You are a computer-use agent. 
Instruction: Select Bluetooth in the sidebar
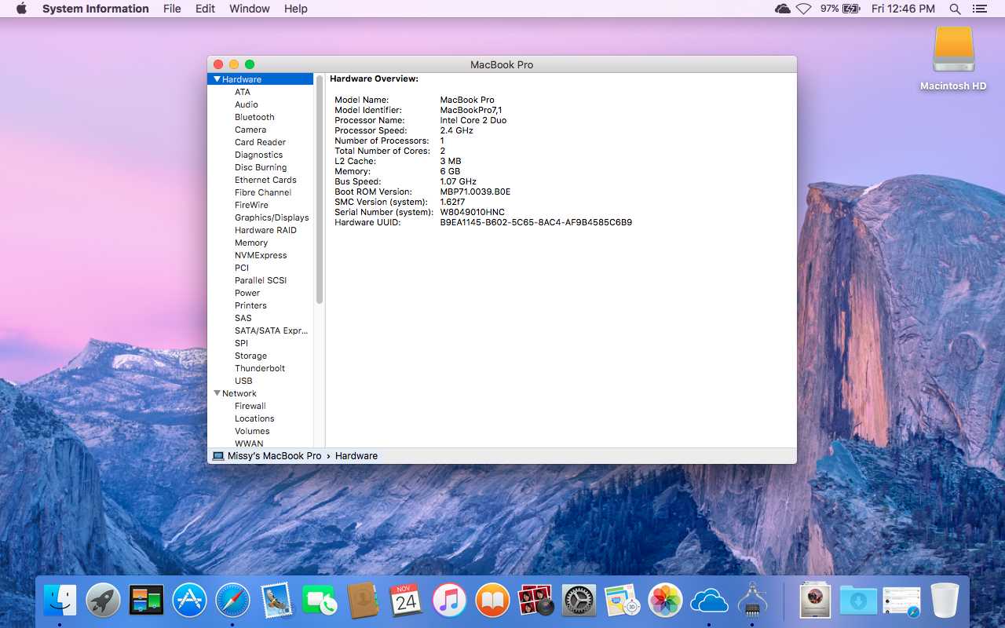point(254,117)
